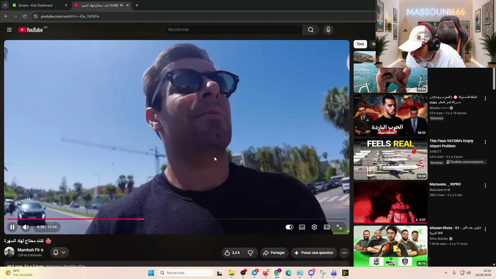
Task: Open Discord from taskbar
Action: point(311,273)
